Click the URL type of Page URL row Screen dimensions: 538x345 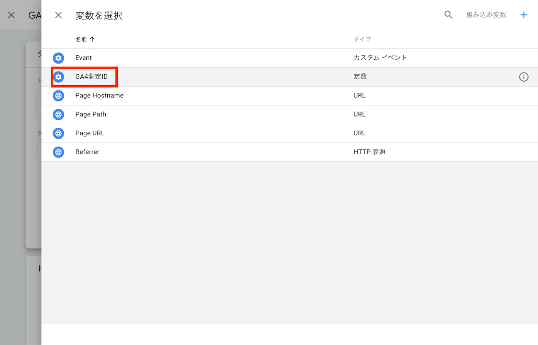tap(359, 133)
